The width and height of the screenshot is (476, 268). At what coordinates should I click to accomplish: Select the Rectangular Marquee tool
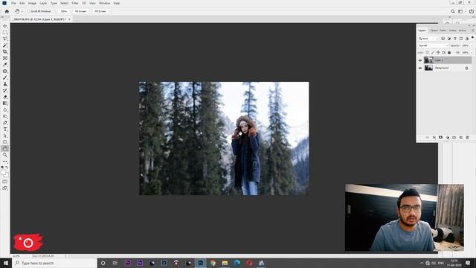click(5, 32)
